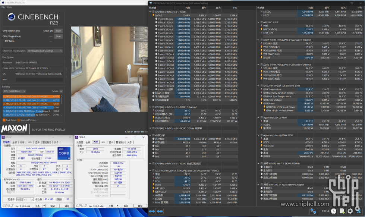Click sensor icon for GPU Temperature row
365x217 pixels.
pyautogui.click(x=261, y=89)
